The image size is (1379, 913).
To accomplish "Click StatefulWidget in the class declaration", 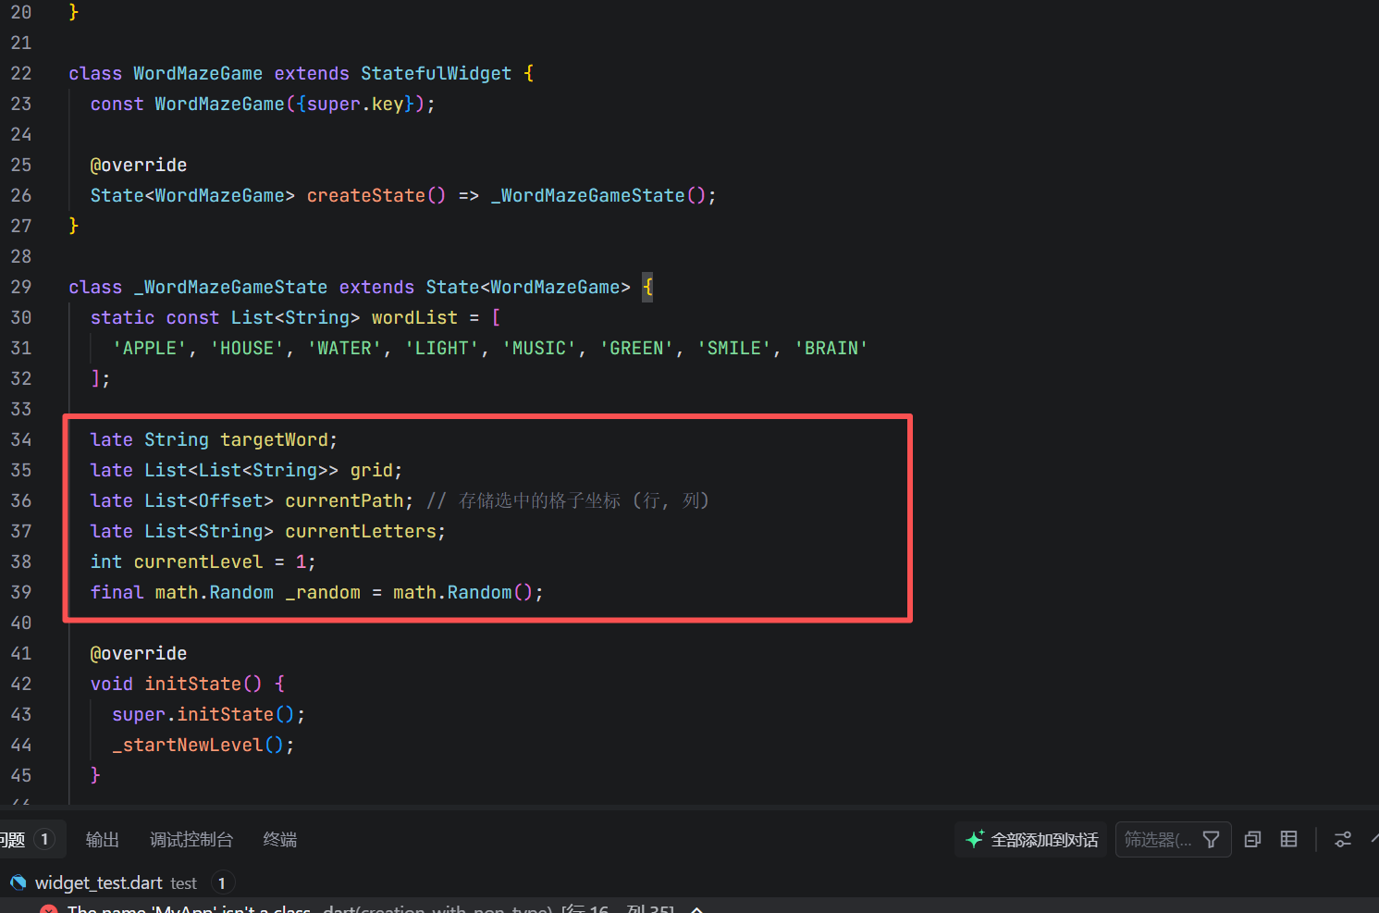I will click(x=436, y=73).
